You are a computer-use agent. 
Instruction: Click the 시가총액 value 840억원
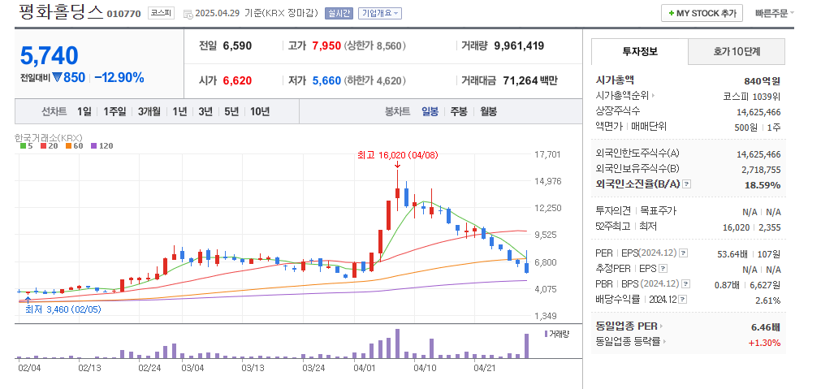[763, 81]
